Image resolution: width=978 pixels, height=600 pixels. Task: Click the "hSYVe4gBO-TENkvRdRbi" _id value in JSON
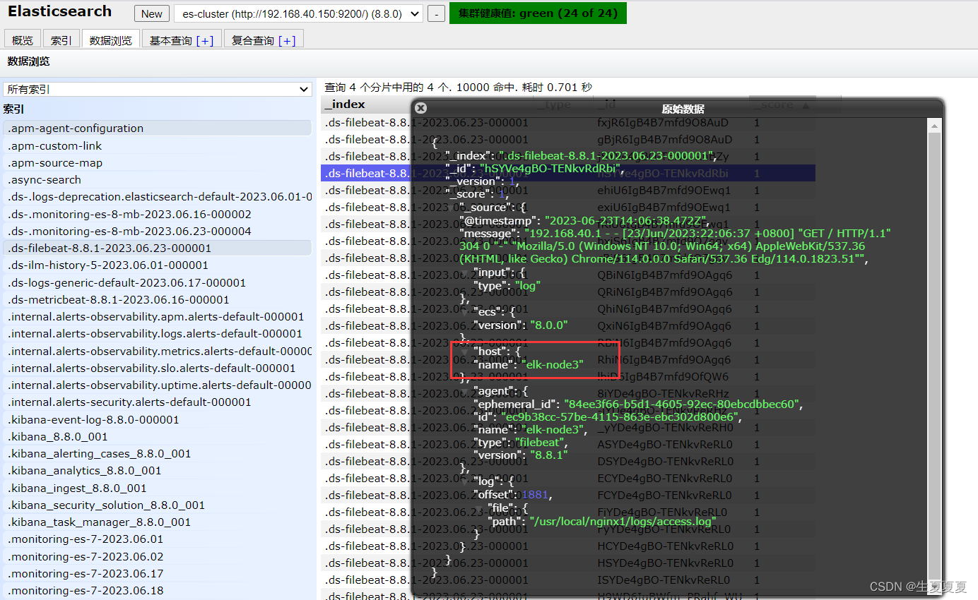[550, 169]
